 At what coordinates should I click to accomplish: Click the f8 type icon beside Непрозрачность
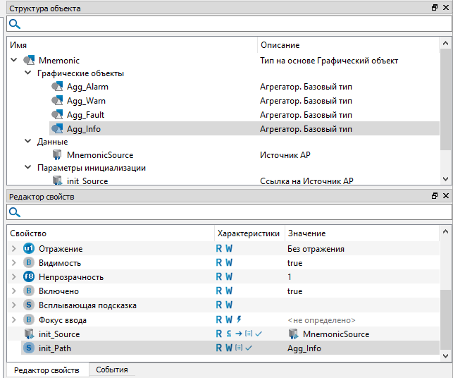point(29,277)
